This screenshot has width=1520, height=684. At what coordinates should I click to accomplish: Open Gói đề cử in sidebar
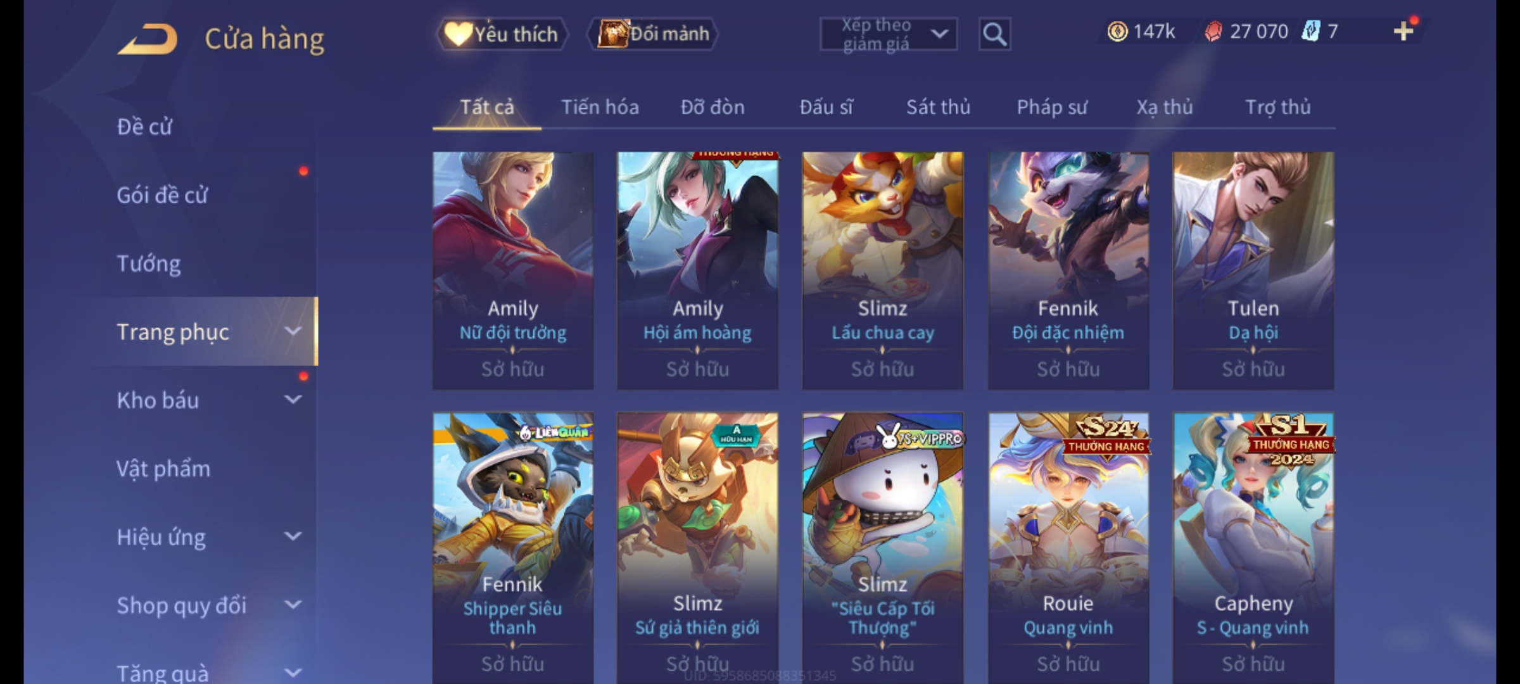(162, 195)
